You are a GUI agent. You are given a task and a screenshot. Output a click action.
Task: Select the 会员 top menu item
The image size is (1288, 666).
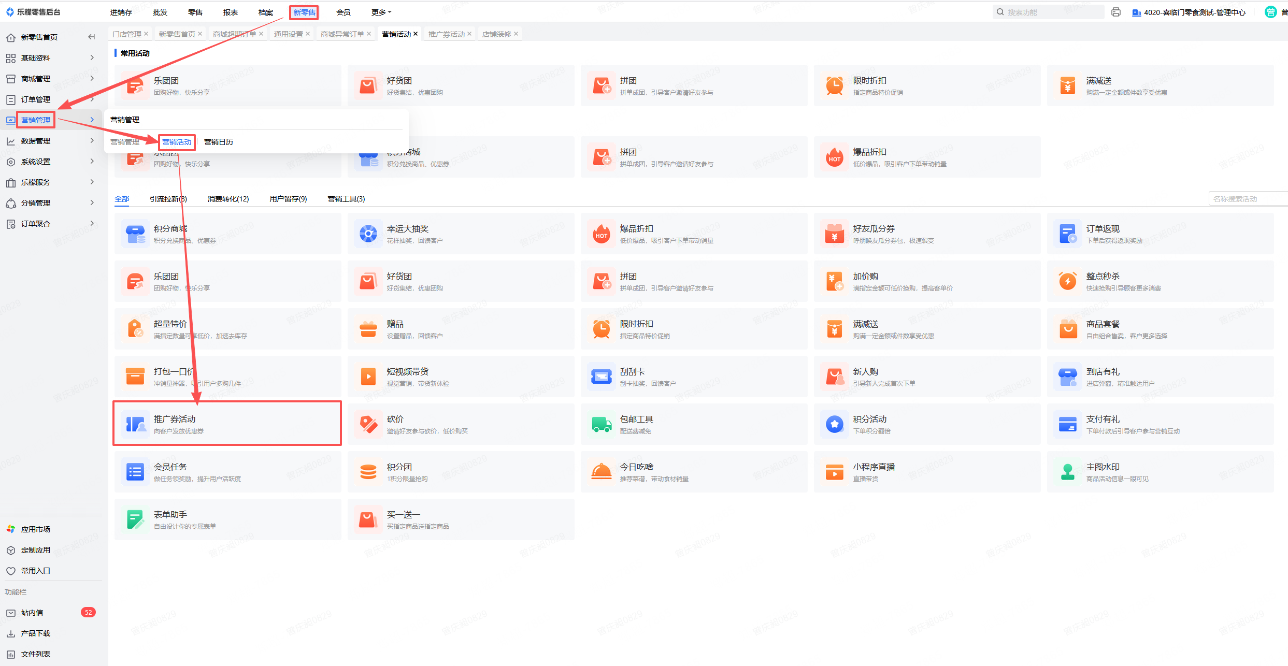tap(343, 12)
